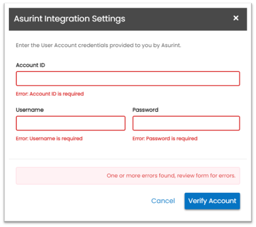Click the Account ID label
256x227 pixels.
[x=31, y=65]
